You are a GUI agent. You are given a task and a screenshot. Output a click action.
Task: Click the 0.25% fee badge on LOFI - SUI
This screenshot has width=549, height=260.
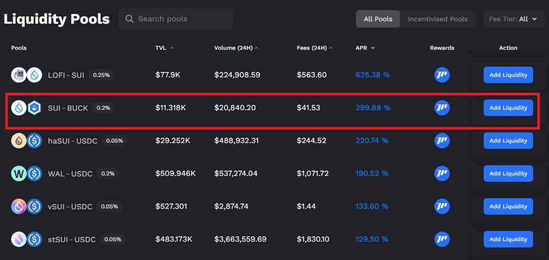pyautogui.click(x=101, y=75)
